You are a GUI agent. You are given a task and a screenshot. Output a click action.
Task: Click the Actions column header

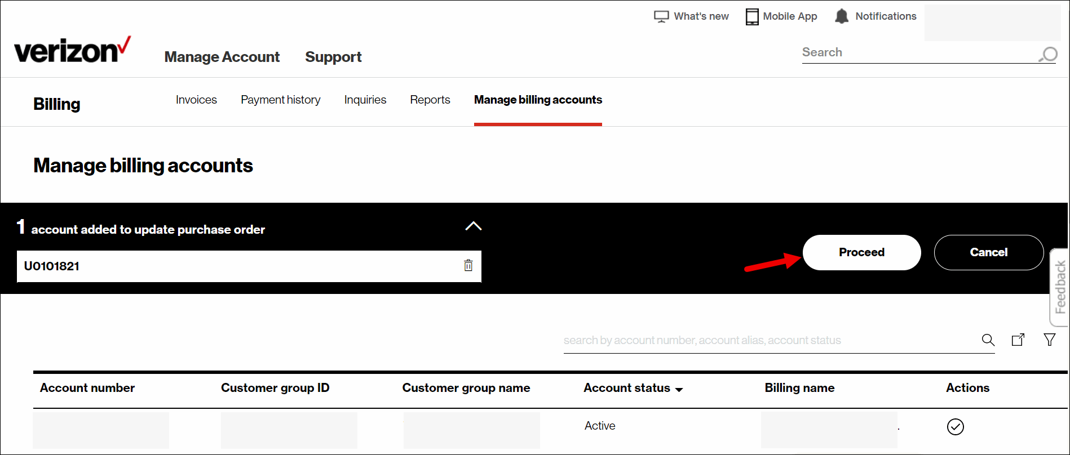[967, 388]
